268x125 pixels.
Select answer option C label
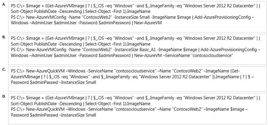click(4, 69)
